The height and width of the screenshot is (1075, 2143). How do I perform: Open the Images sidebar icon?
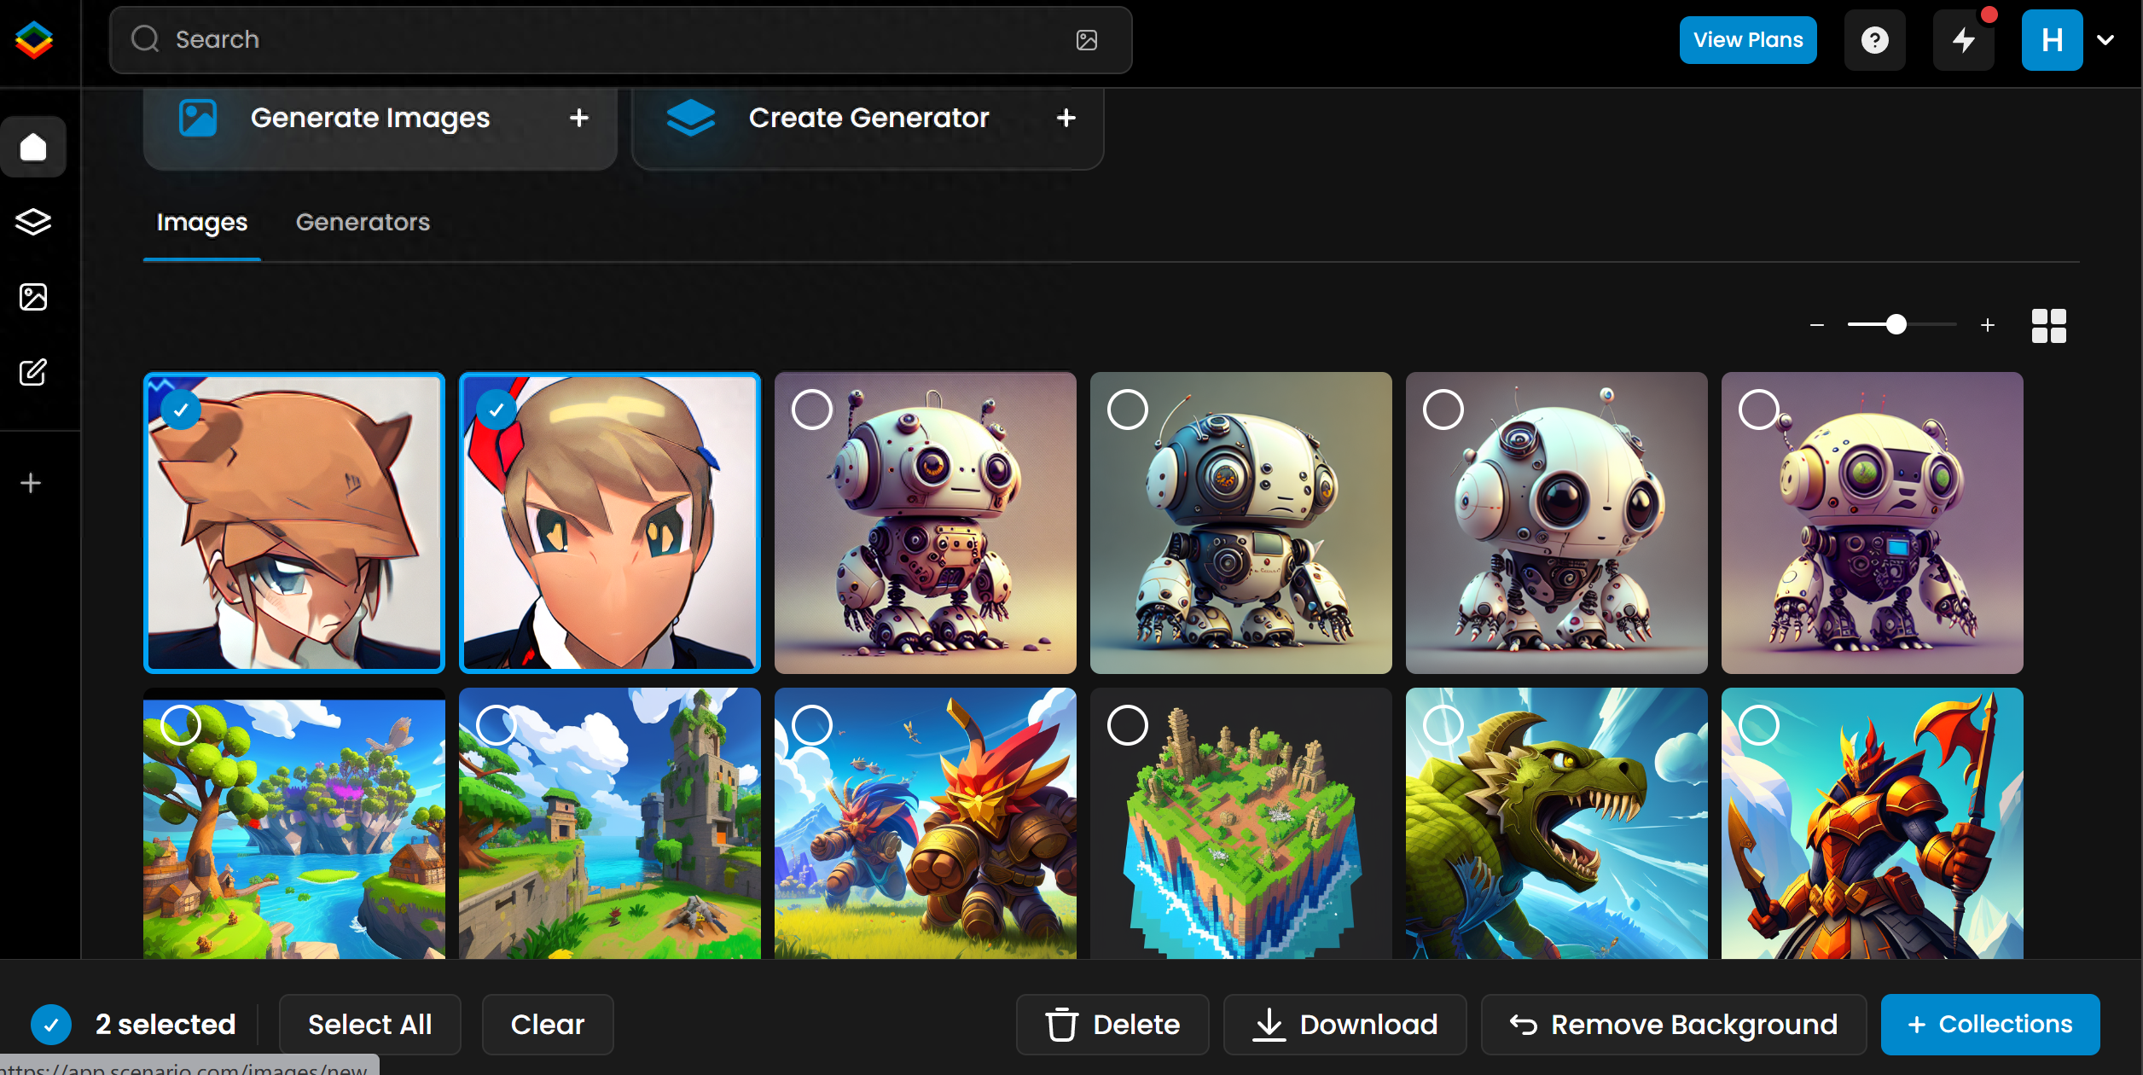click(x=33, y=297)
